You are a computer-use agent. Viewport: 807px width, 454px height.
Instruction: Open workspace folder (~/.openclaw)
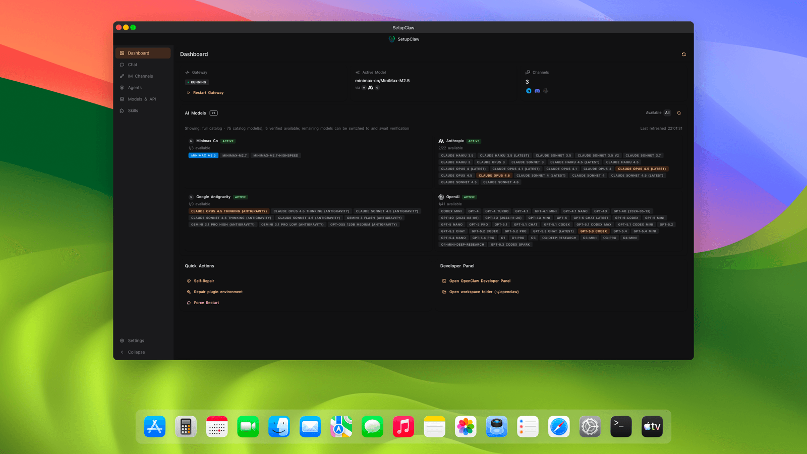coord(481,292)
